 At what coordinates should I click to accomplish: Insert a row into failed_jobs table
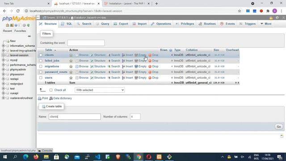(x=127, y=61)
